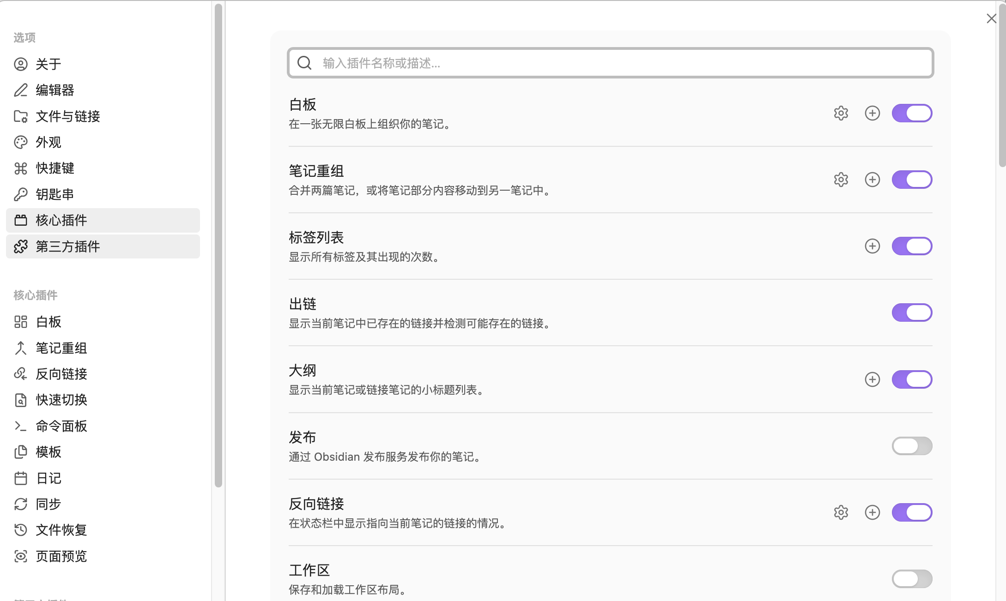
Task: Open 日记 plugin options
Action: 103,478
